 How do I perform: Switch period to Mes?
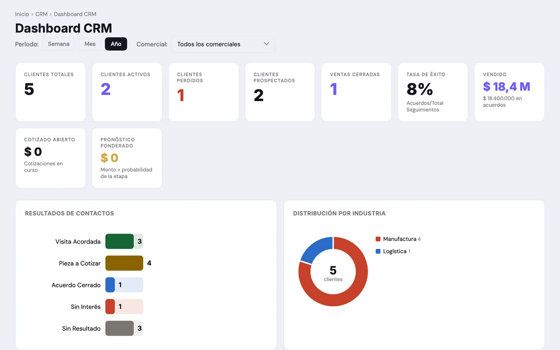90,44
